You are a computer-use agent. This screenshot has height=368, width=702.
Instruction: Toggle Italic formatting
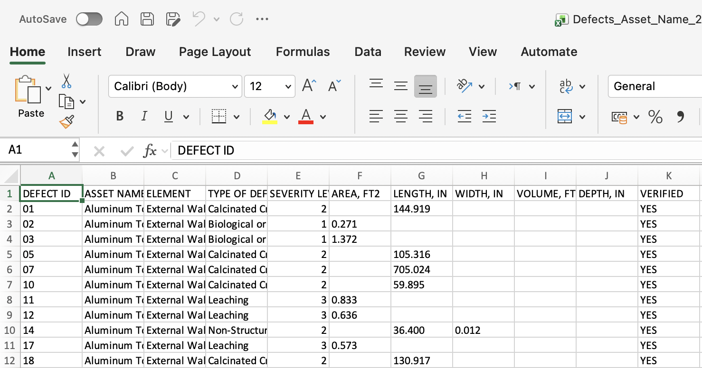click(x=144, y=116)
